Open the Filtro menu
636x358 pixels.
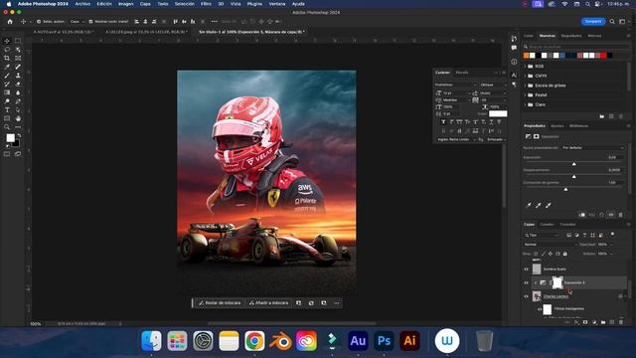click(206, 4)
